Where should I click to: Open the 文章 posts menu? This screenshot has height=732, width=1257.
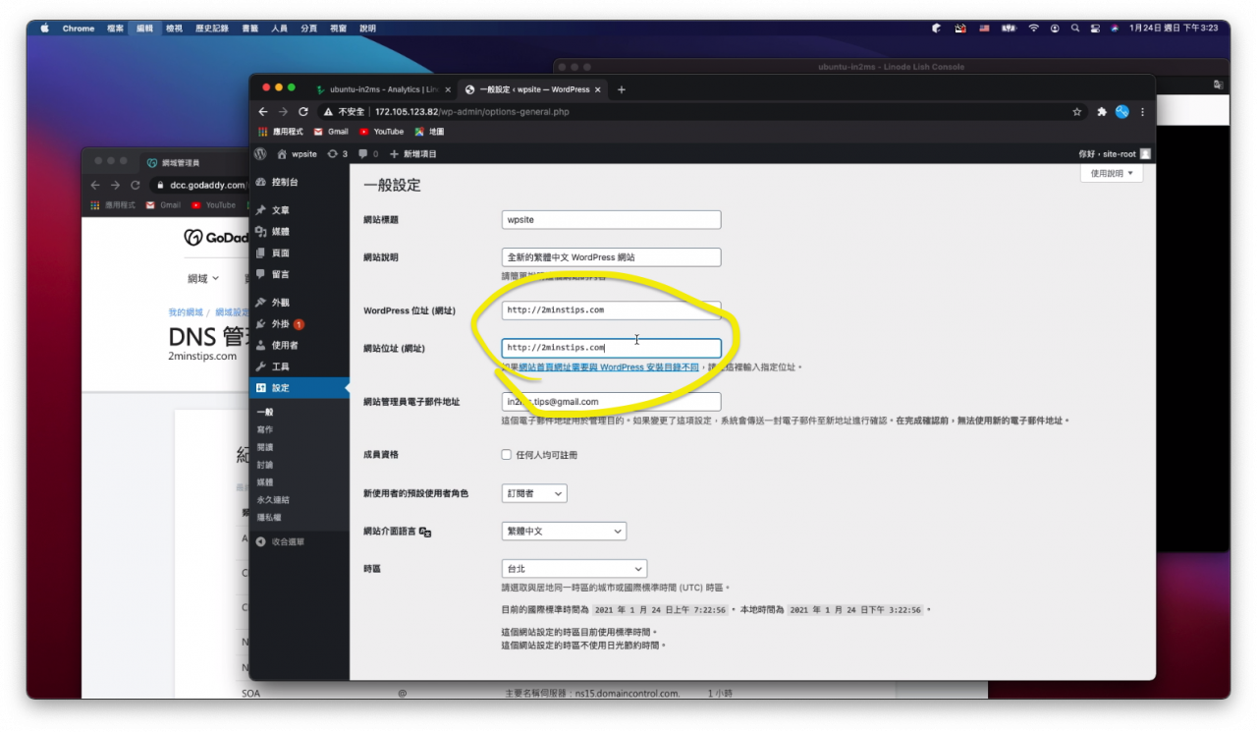[299, 210]
